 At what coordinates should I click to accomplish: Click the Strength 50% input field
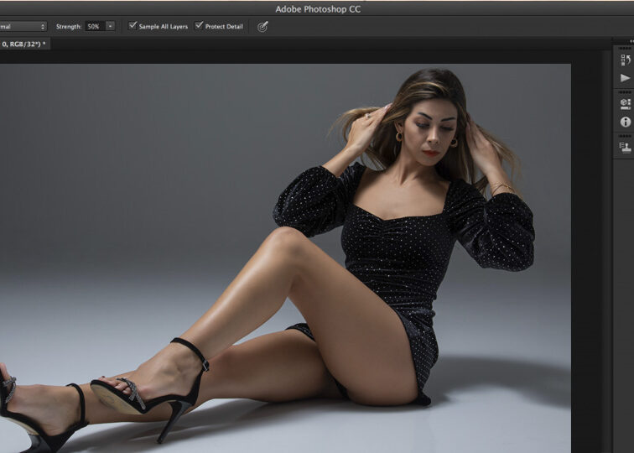pos(94,26)
